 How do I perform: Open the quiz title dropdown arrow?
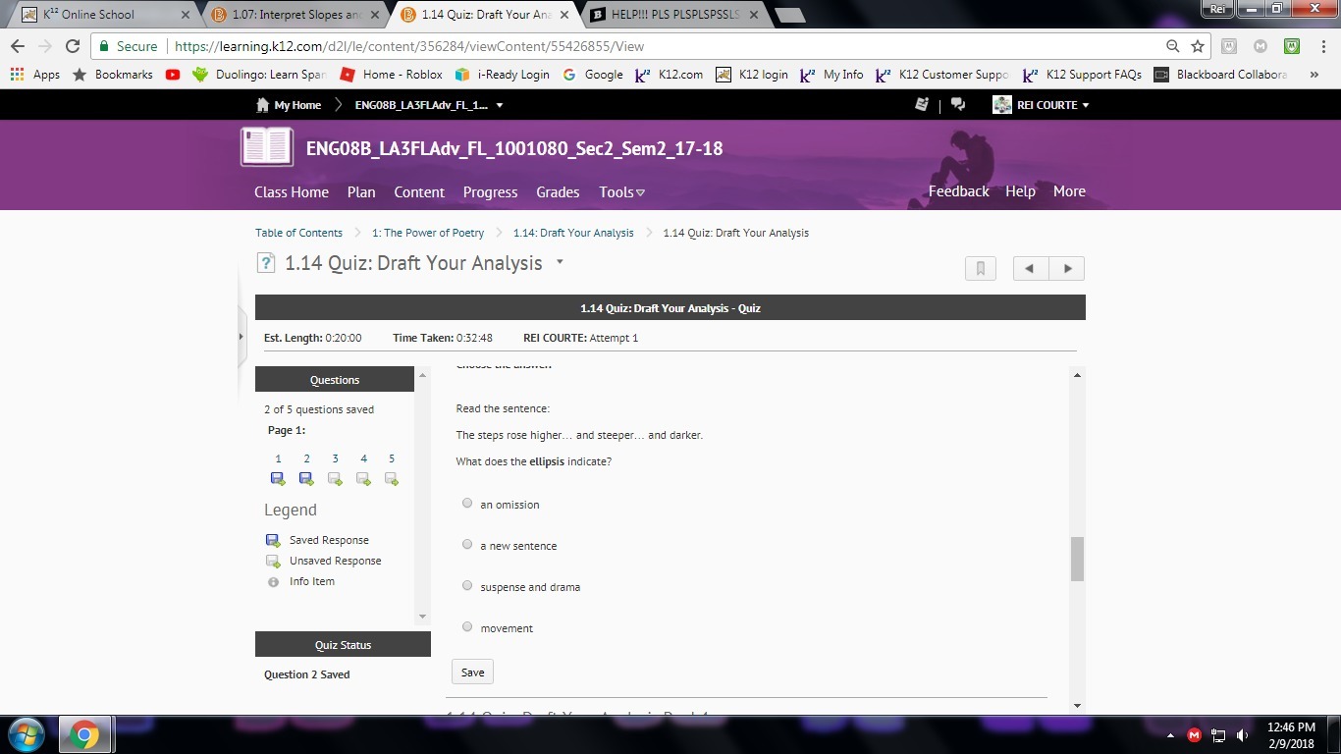pos(560,262)
